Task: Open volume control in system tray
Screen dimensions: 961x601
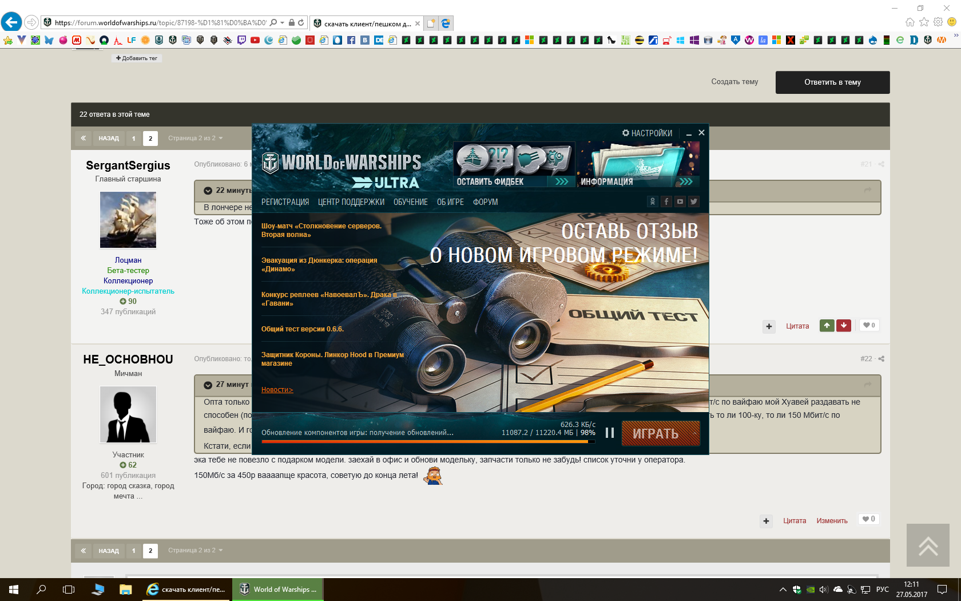Action: coord(824,590)
